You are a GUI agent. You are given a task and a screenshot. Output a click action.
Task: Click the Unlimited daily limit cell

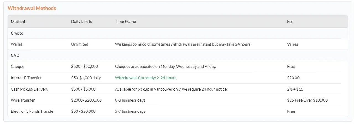click(80, 44)
